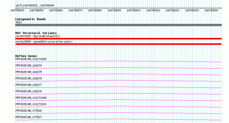Image resolution: width=229 pixels, height=123 pixels.
Task: Click ruler position 146766940
Action: (211, 10)
